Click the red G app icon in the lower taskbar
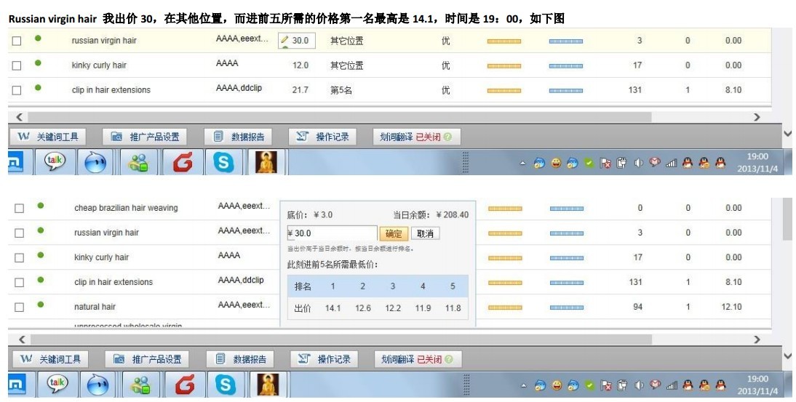Image resolution: width=796 pixels, height=402 pixels. click(x=184, y=385)
